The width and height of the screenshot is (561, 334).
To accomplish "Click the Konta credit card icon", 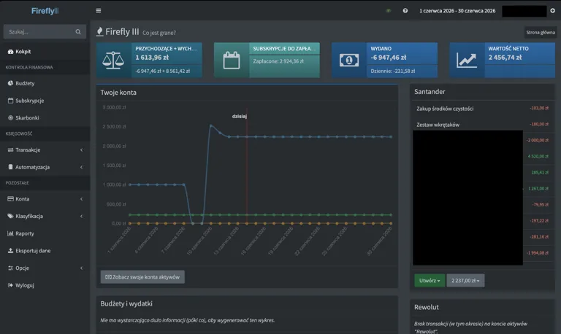I will pyautogui.click(x=10, y=198).
